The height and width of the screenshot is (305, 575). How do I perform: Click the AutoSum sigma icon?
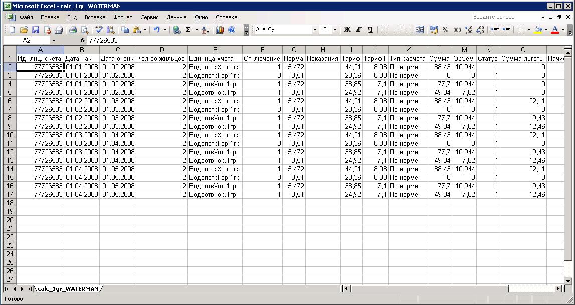coord(188,30)
